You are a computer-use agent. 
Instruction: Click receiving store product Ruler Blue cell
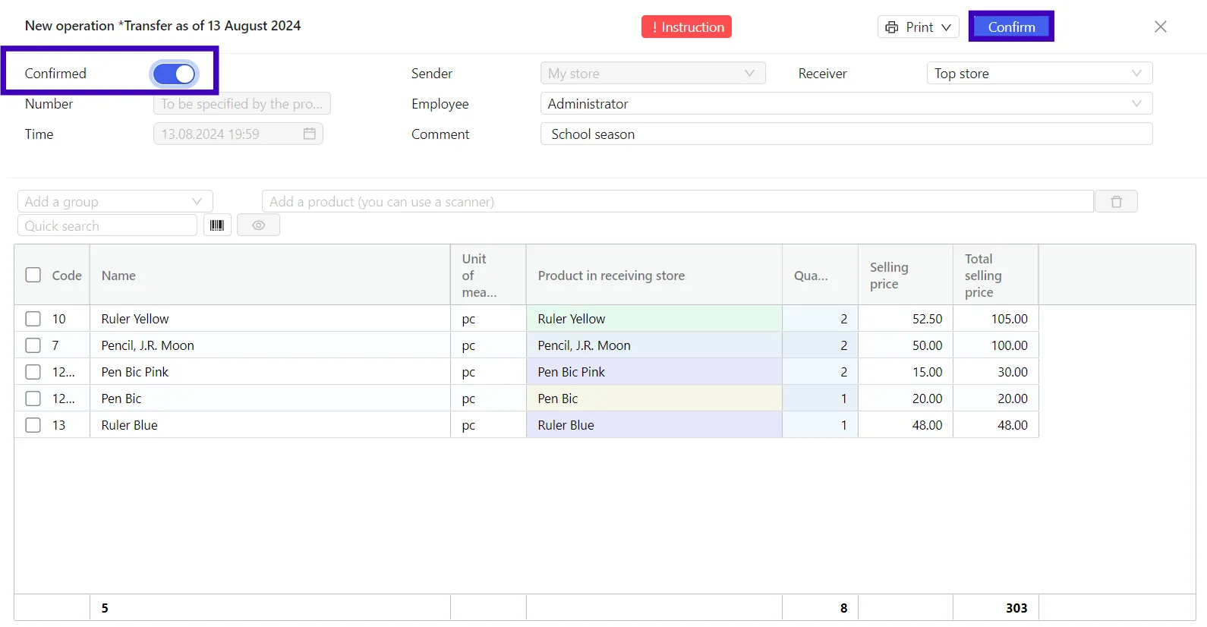(x=654, y=425)
